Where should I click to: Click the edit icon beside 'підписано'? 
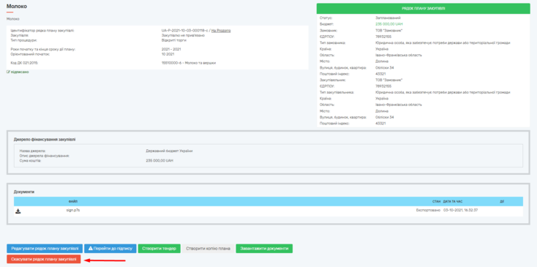tap(8, 72)
